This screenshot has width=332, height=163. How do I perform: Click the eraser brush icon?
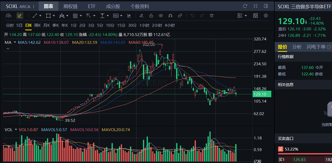click(141, 16)
